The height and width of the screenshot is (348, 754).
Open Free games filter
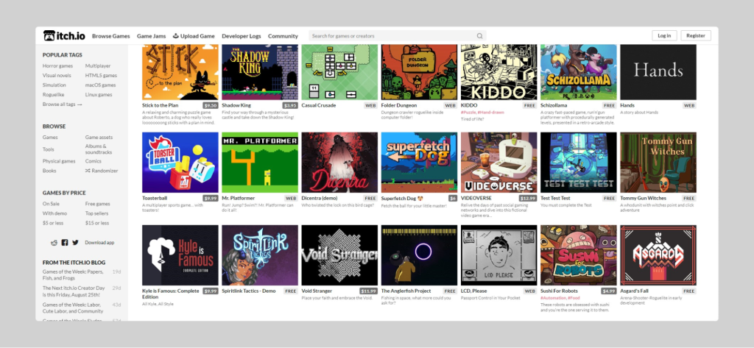(98, 204)
